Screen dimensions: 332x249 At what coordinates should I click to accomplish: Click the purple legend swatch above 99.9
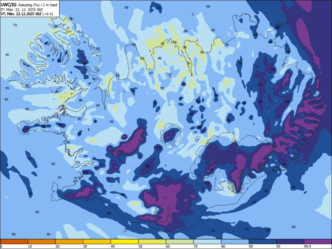tap(318, 242)
